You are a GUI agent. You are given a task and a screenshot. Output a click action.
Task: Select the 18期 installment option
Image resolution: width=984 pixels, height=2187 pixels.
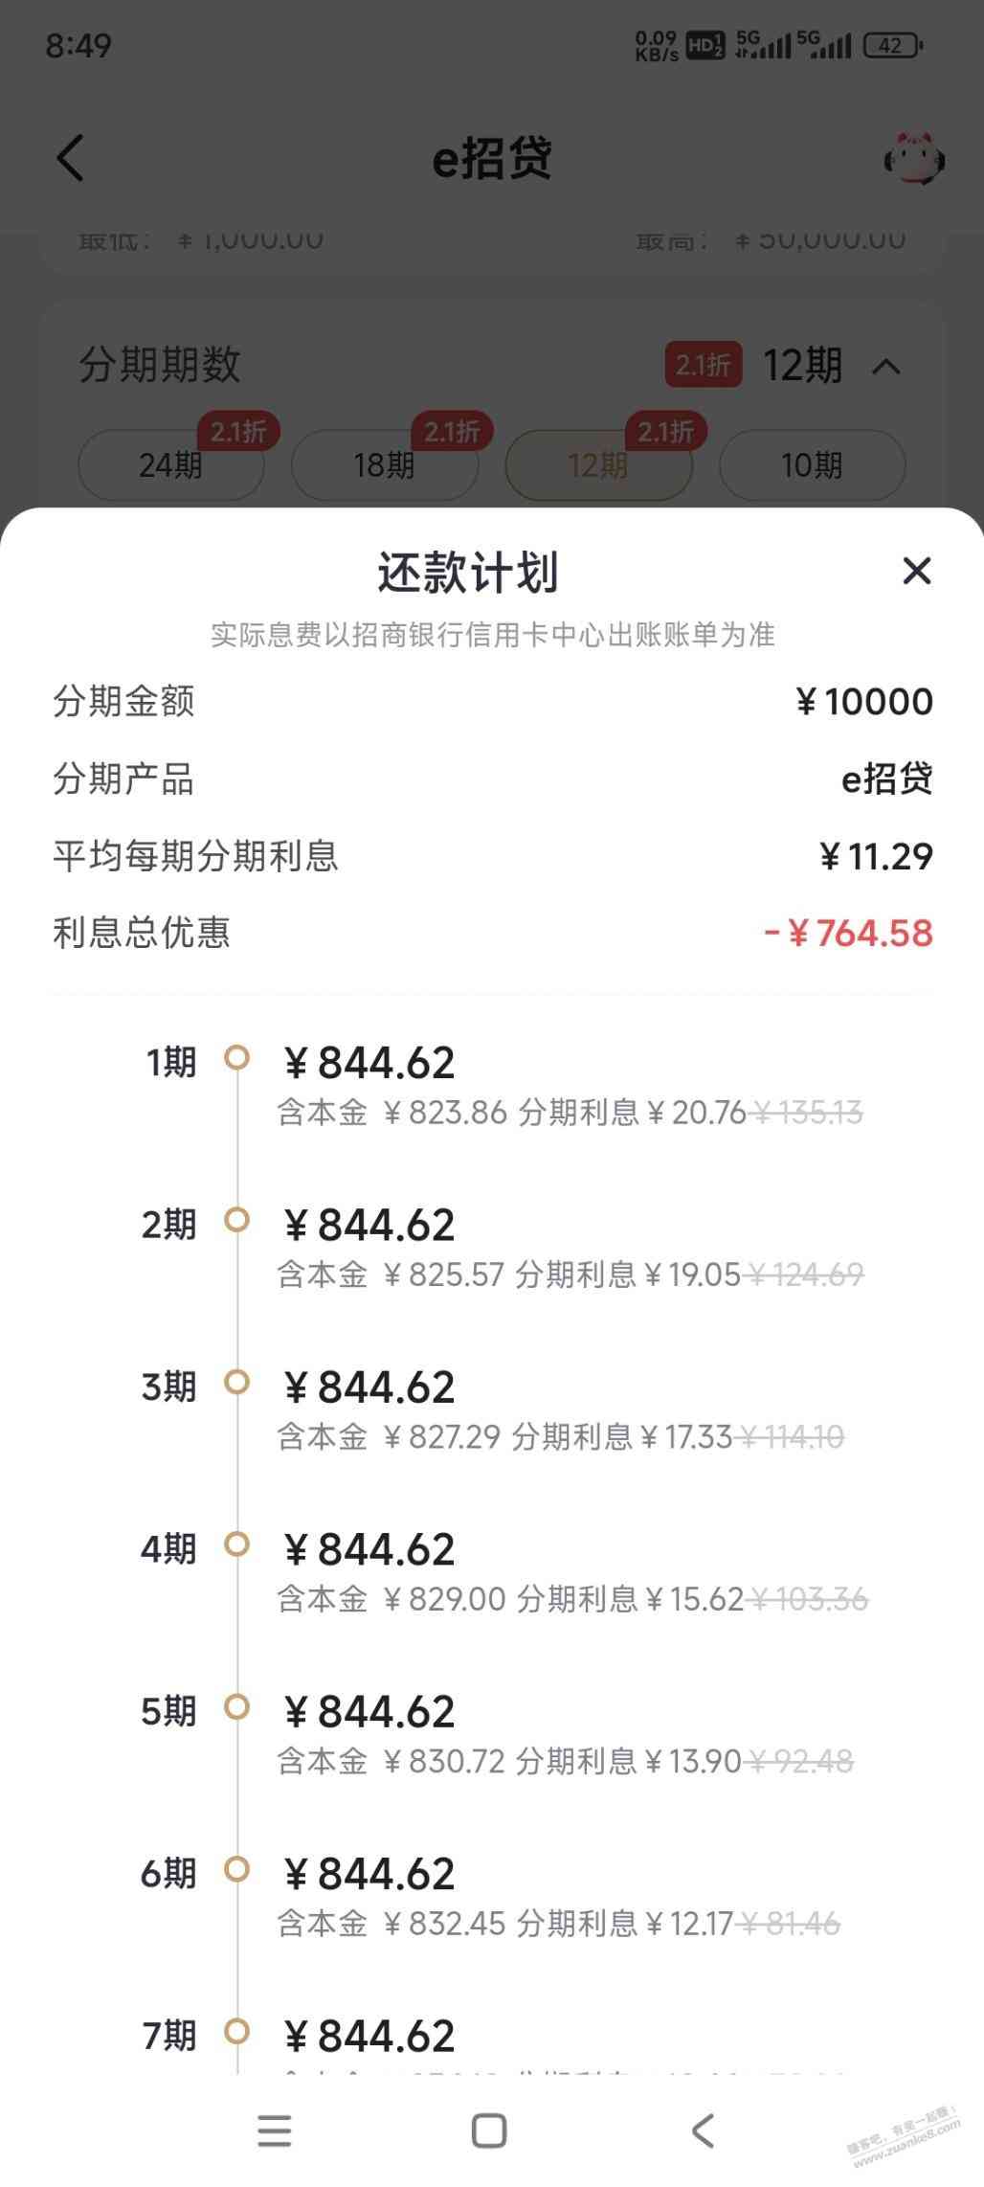click(384, 465)
